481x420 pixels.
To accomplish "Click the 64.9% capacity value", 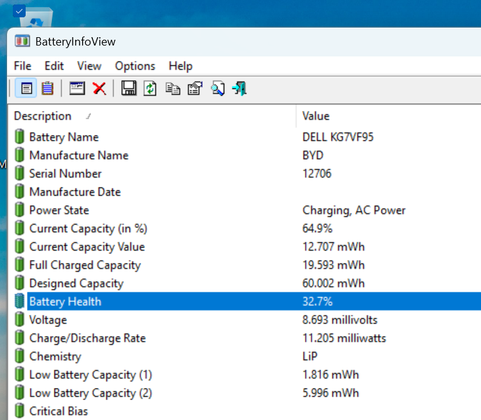I will pos(317,228).
